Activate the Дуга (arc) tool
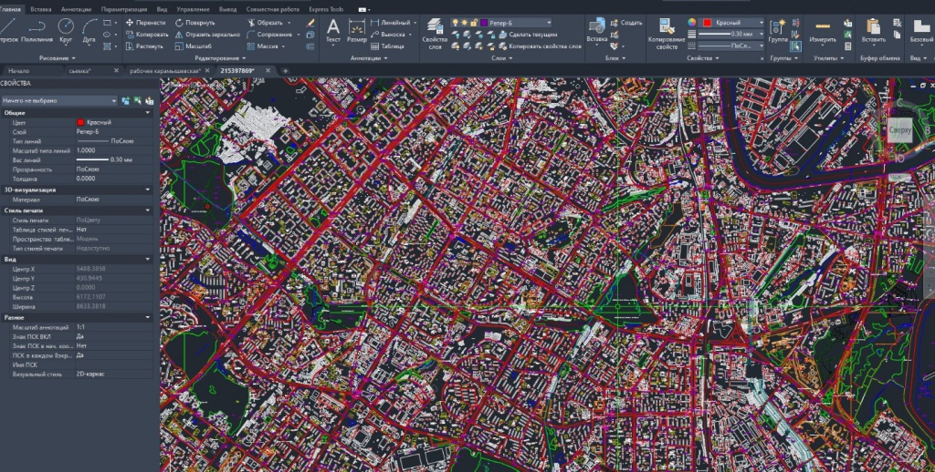Image resolution: width=935 pixels, height=472 pixels. 89,30
